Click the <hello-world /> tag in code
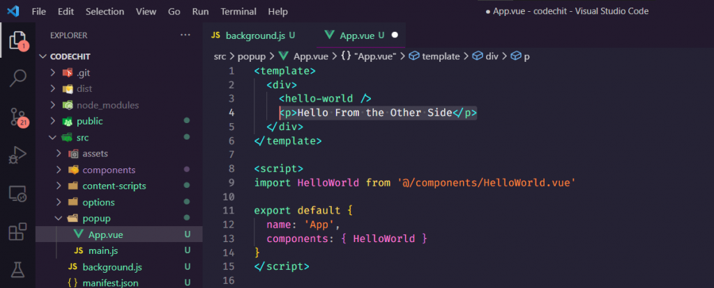The image size is (714, 288). (325, 99)
